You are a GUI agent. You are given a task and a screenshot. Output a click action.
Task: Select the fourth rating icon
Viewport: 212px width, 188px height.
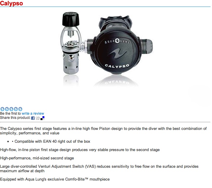coord(16,109)
